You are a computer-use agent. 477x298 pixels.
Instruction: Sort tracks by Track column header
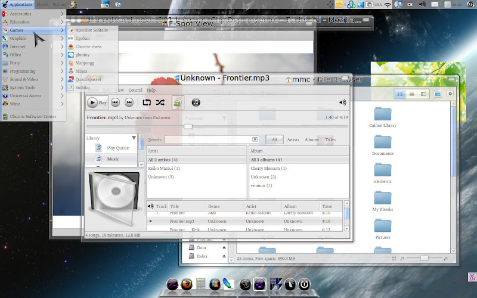click(161, 206)
